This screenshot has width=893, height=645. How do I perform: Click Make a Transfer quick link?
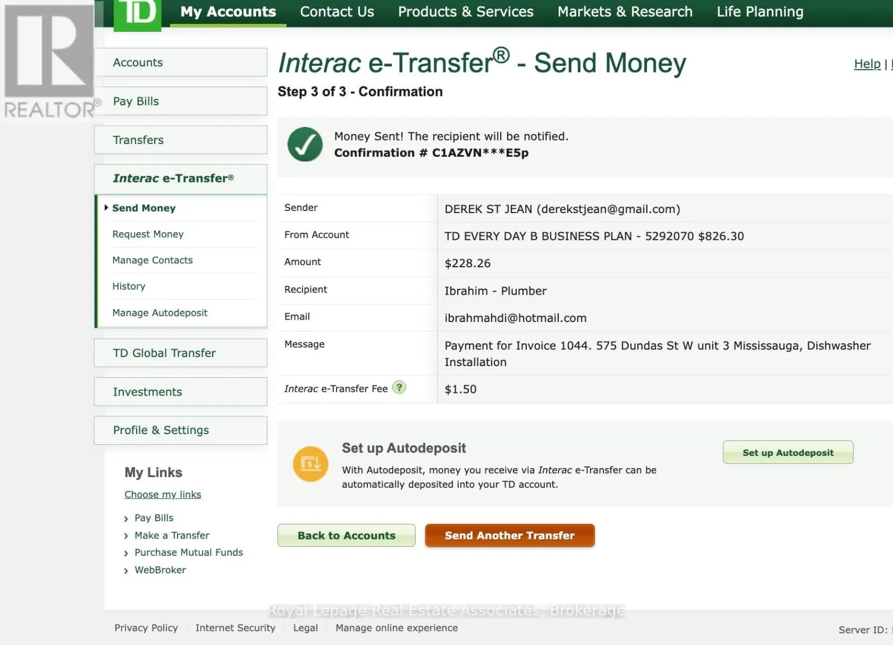pos(172,535)
